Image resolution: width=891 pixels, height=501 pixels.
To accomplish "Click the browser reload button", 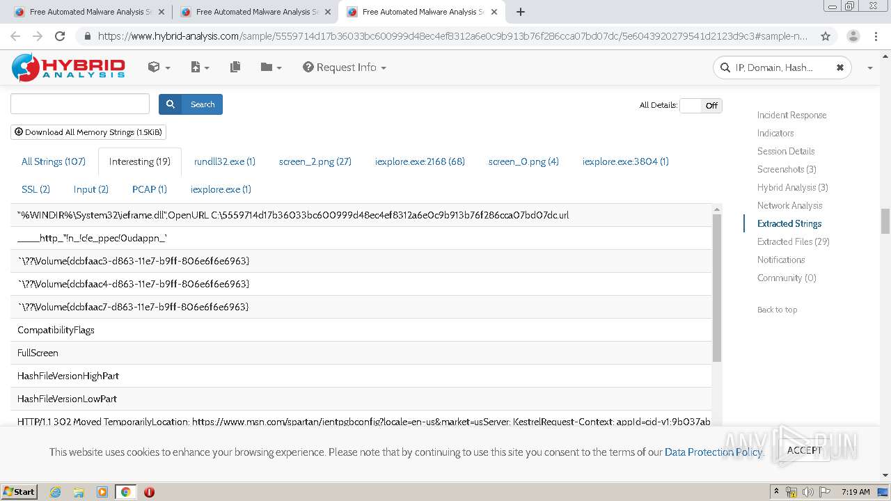I will pyautogui.click(x=60, y=36).
